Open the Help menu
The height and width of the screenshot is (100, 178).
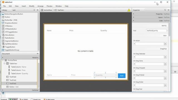tap(66, 6)
